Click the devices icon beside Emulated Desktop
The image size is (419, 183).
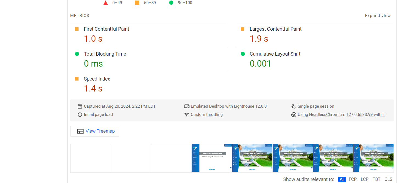pos(187,106)
